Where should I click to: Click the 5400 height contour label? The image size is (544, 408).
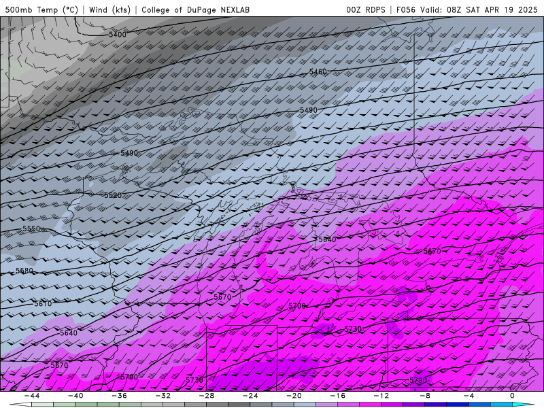pyautogui.click(x=118, y=35)
